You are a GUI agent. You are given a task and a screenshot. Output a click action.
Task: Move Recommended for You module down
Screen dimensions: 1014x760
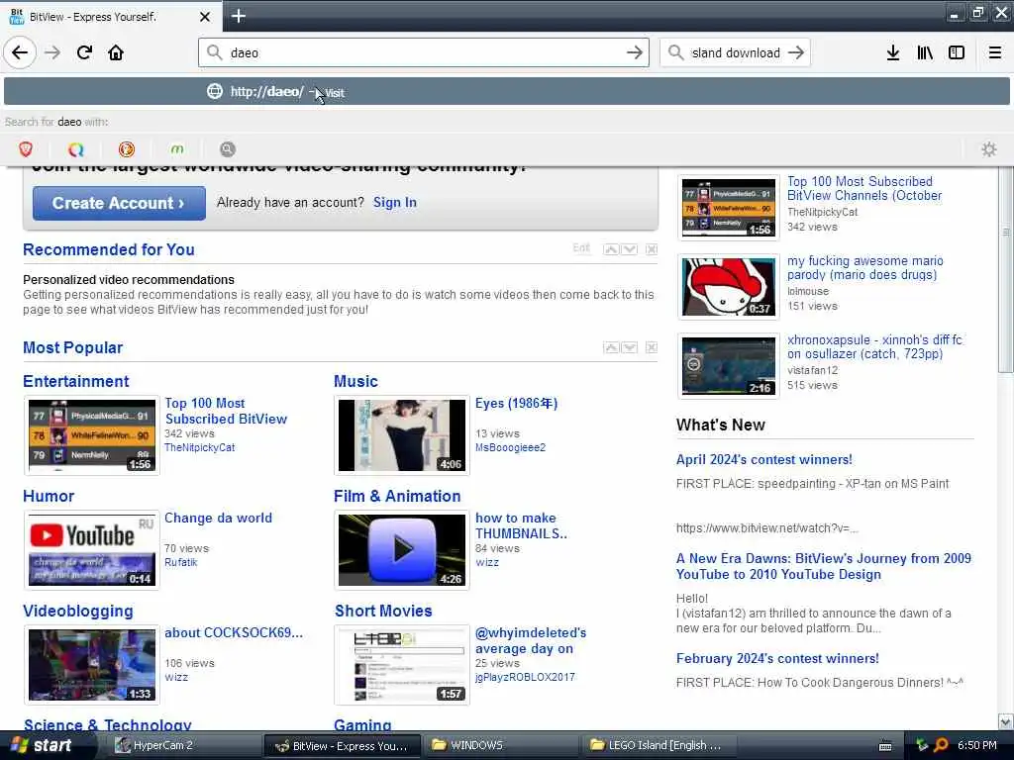pos(630,249)
